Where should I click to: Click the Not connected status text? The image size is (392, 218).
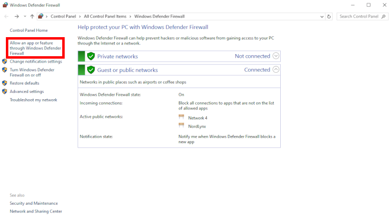pyautogui.click(x=252, y=56)
